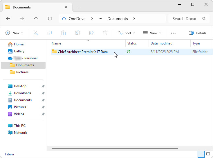Image resolution: width=213 pixels, height=158 pixels.
Task: Click the Paste clipboard icon
Action: tap(64, 33)
